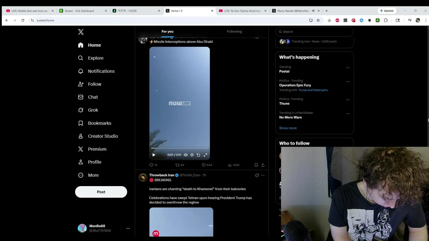Open Chat in the sidebar
The height and width of the screenshot is (241, 429).
coord(88,97)
